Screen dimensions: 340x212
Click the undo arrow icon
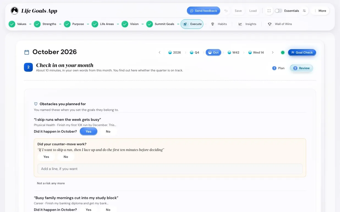(226, 11)
